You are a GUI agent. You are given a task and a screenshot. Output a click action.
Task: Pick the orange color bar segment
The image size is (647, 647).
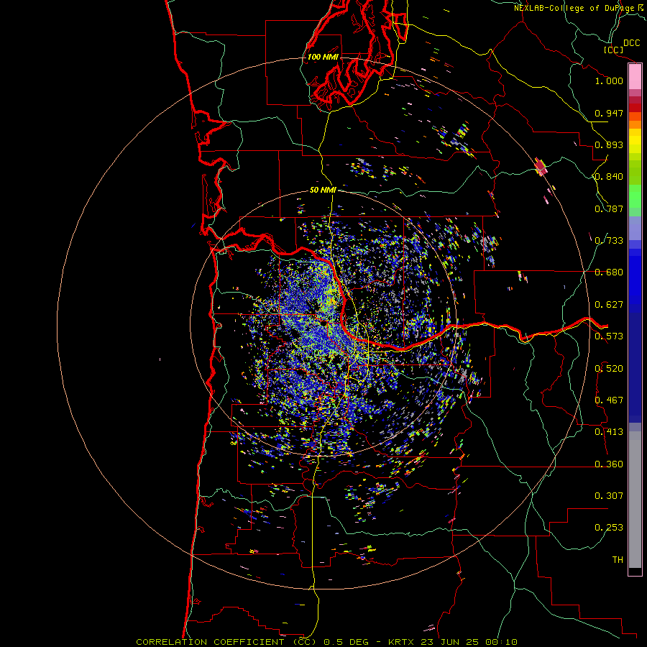point(635,124)
